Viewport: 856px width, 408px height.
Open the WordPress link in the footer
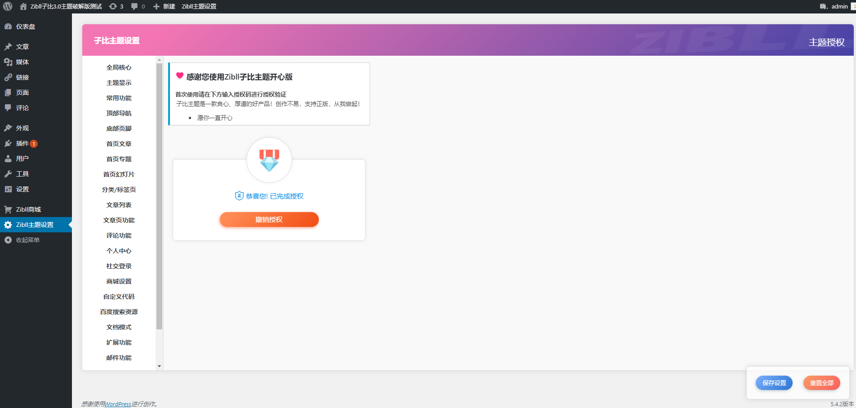[x=117, y=404]
